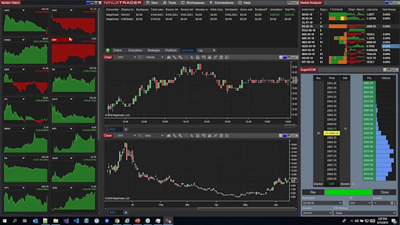Open File Explorer from the taskbar
The height and width of the screenshot is (225, 400).
click(56, 221)
